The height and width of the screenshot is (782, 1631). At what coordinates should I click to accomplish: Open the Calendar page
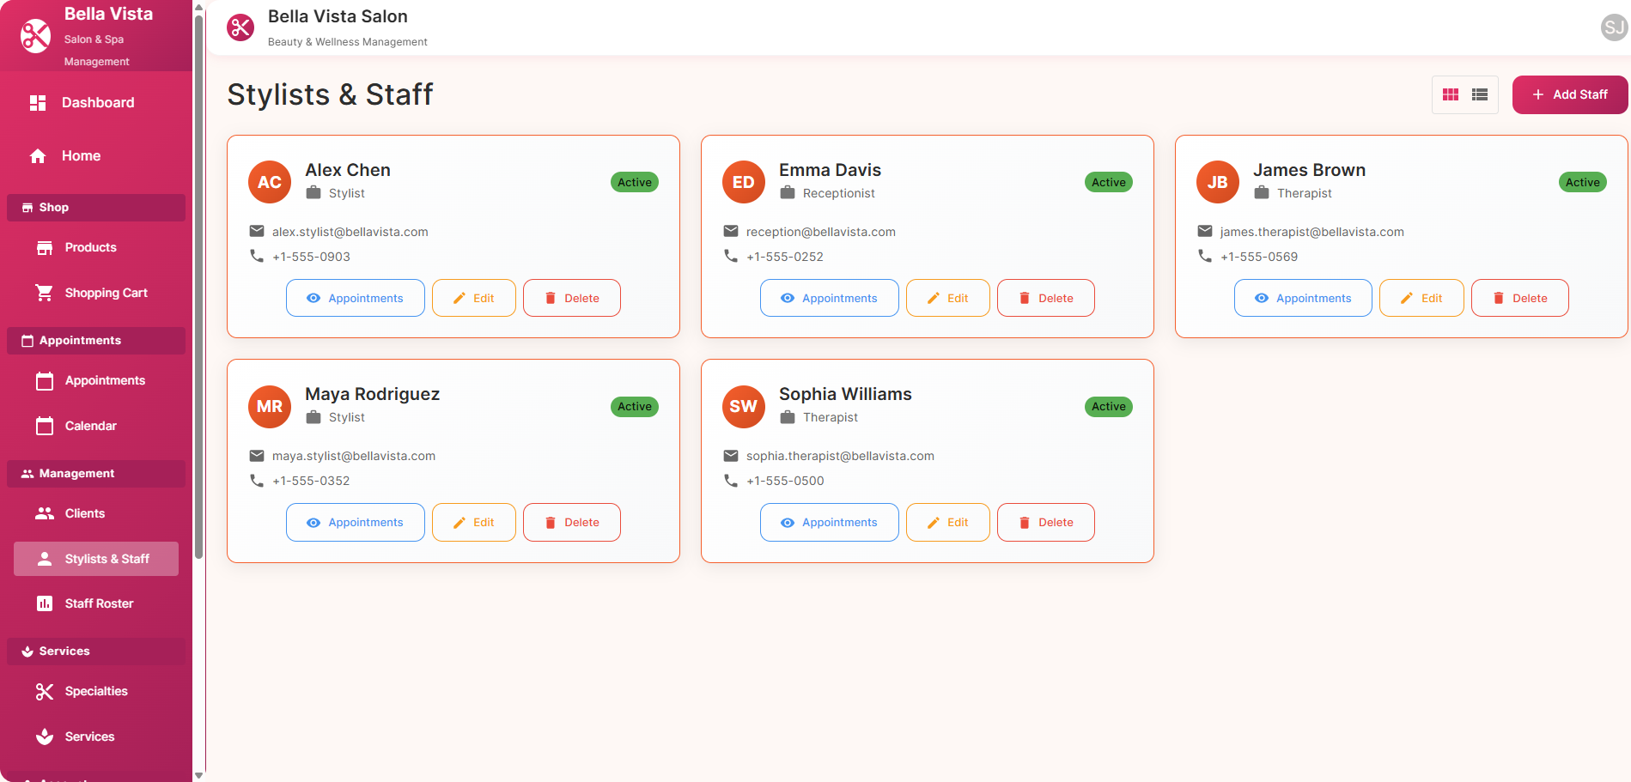90,426
